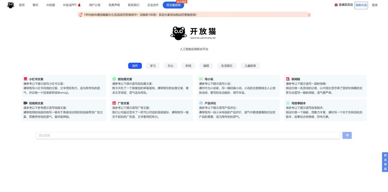The width and height of the screenshot is (388, 192).
Task: Open 免责声明 in the navigation bar
Action: [x=114, y=5]
